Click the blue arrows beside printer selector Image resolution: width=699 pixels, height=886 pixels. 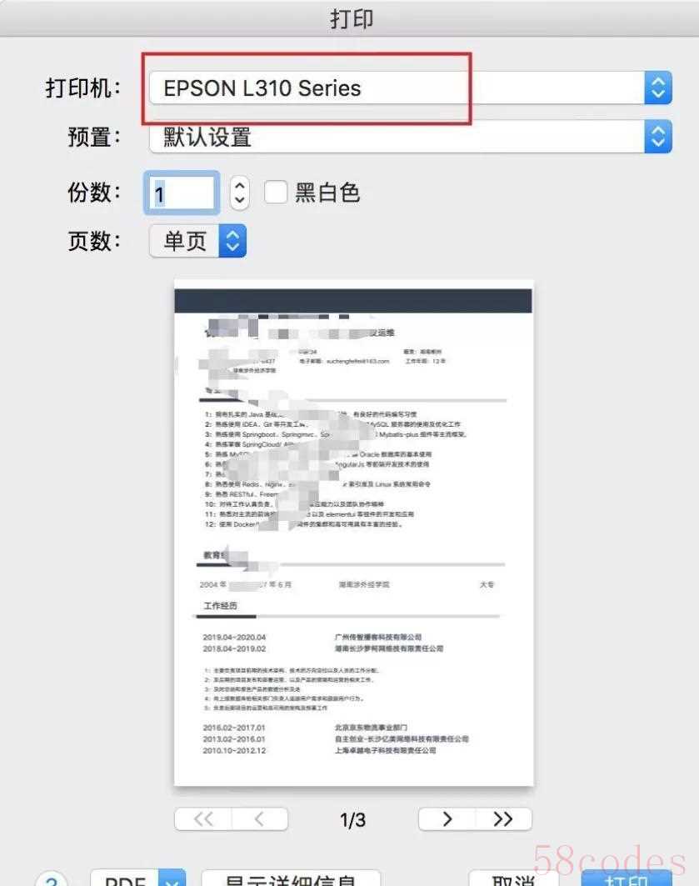[x=658, y=88]
